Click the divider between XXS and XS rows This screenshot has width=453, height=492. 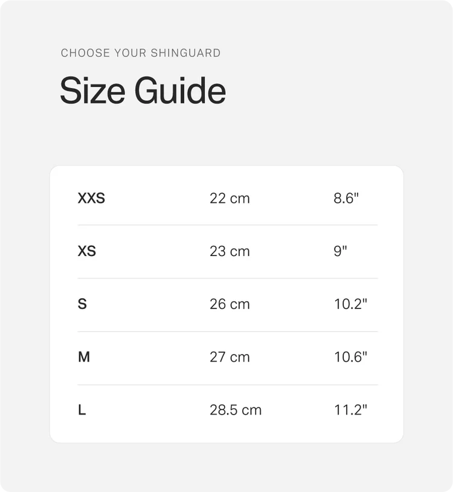[227, 225]
